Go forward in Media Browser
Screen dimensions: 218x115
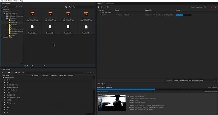[x=21, y=7]
